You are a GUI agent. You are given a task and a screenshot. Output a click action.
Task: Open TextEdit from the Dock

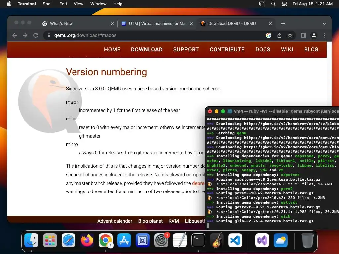pos(180,240)
